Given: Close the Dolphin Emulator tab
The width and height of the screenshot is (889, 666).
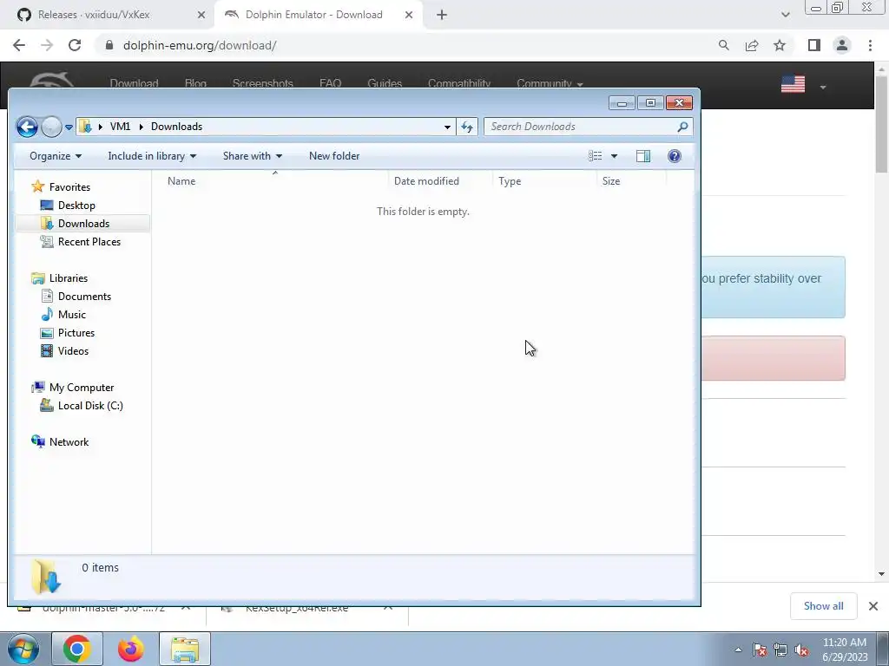Looking at the screenshot, I should tap(409, 15).
